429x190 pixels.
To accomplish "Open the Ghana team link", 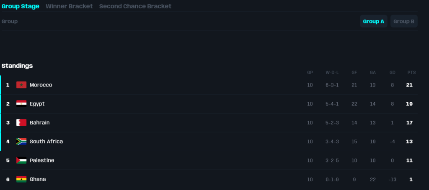I will (x=38, y=179).
